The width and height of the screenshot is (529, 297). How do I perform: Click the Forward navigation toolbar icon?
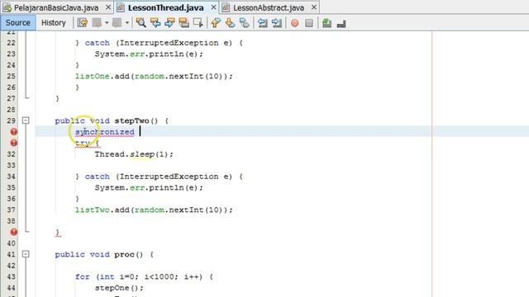tap(117, 23)
